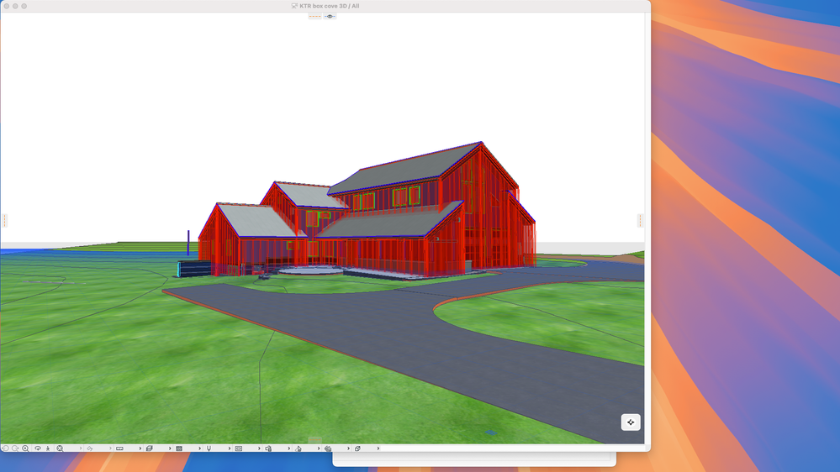
Task: Open the Pen Set dropdown chevron
Action: [x=230, y=448]
